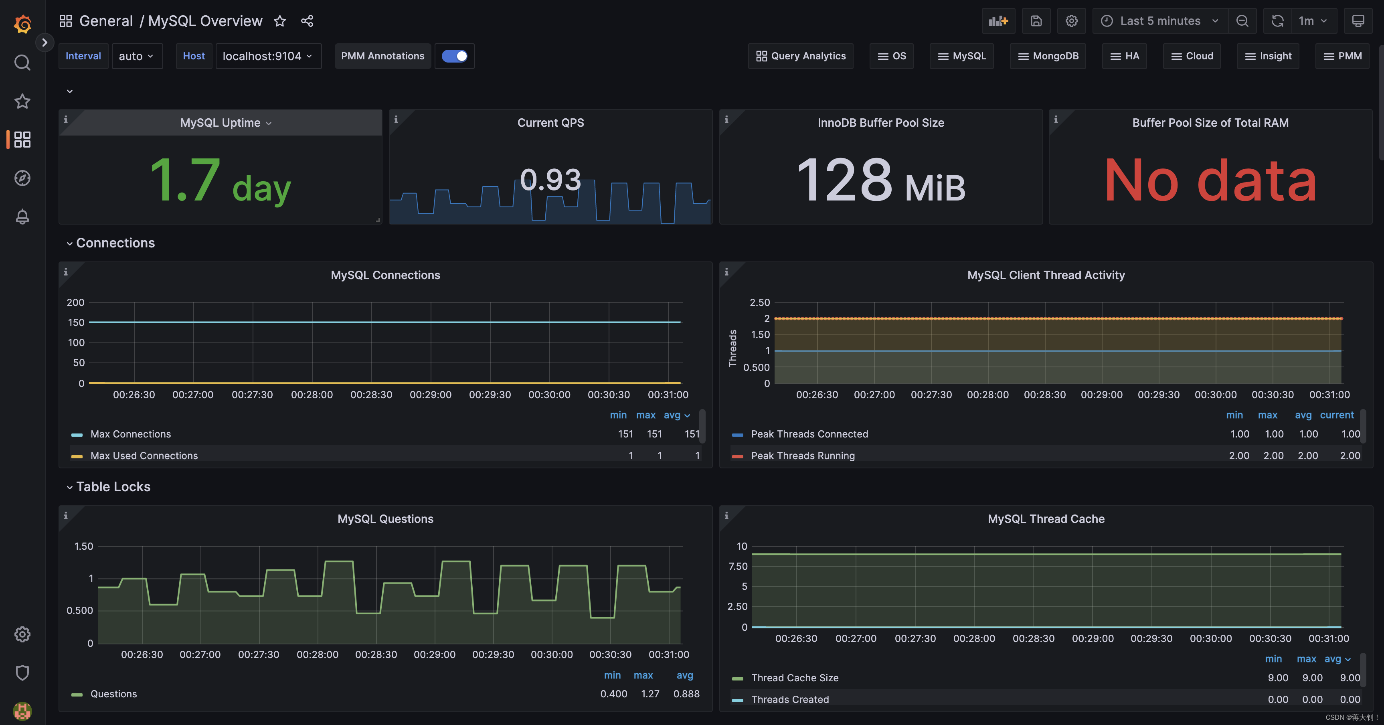Click the Current QPS sparkline graph
Viewport: 1384px width, 725px height.
point(550,203)
